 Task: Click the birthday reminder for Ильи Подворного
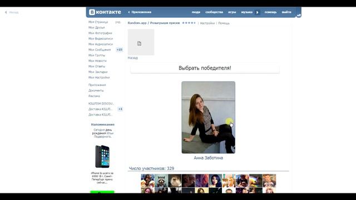click(102, 133)
